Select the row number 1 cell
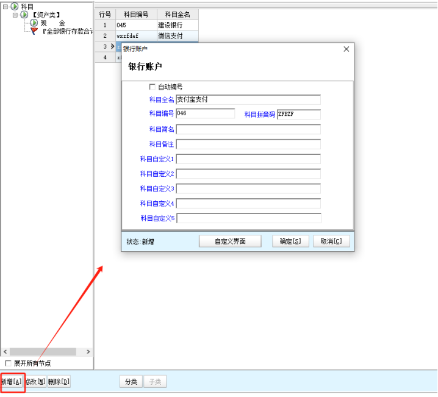 click(x=105, y=25)
